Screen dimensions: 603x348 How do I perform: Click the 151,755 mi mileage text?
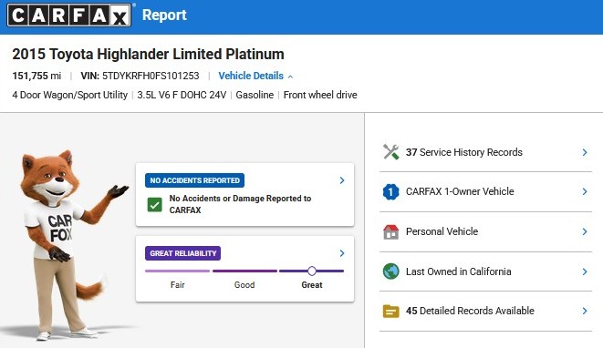tap(36, 76)
